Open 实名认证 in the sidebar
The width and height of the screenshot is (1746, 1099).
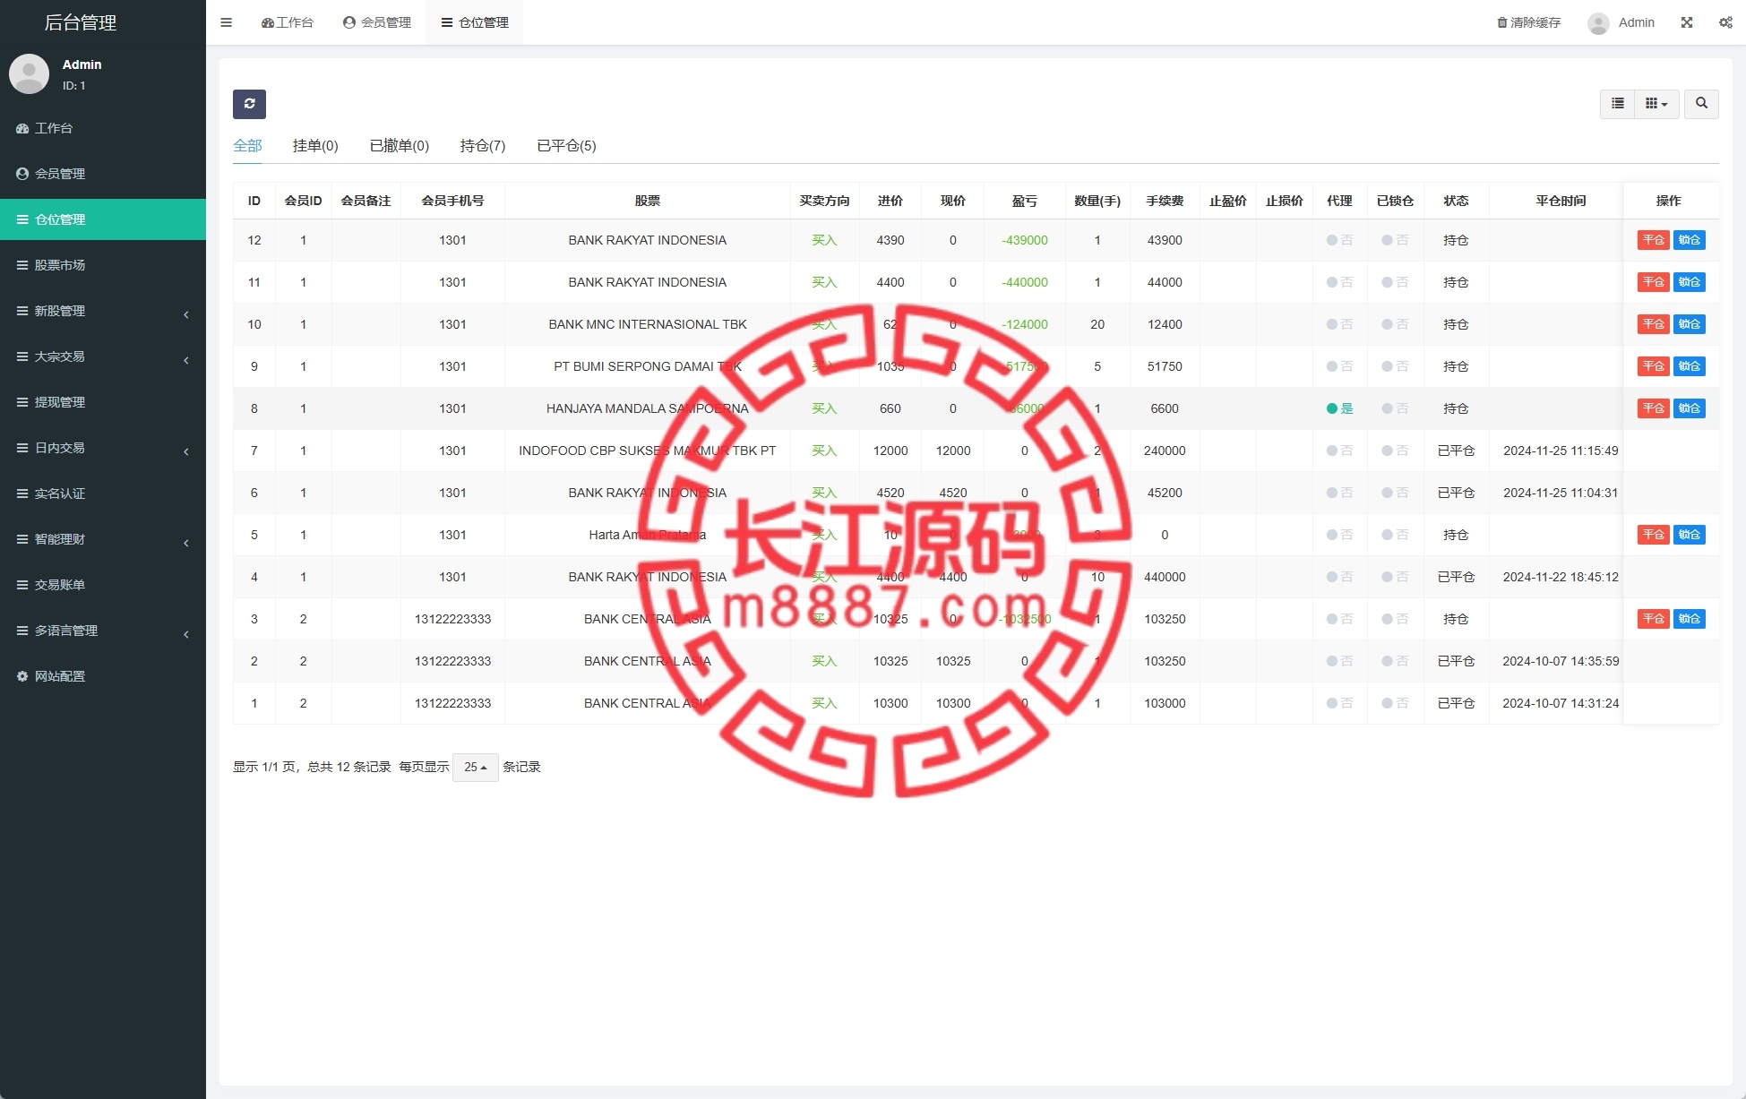click(x=103, y=494)
